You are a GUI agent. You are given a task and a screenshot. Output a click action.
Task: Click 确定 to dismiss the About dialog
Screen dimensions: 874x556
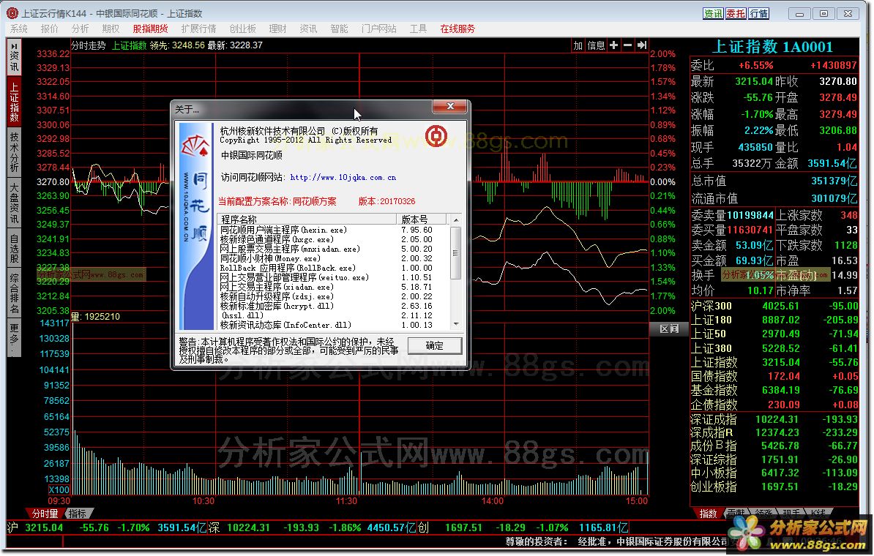pyautogui.click(x=434, y=345)
